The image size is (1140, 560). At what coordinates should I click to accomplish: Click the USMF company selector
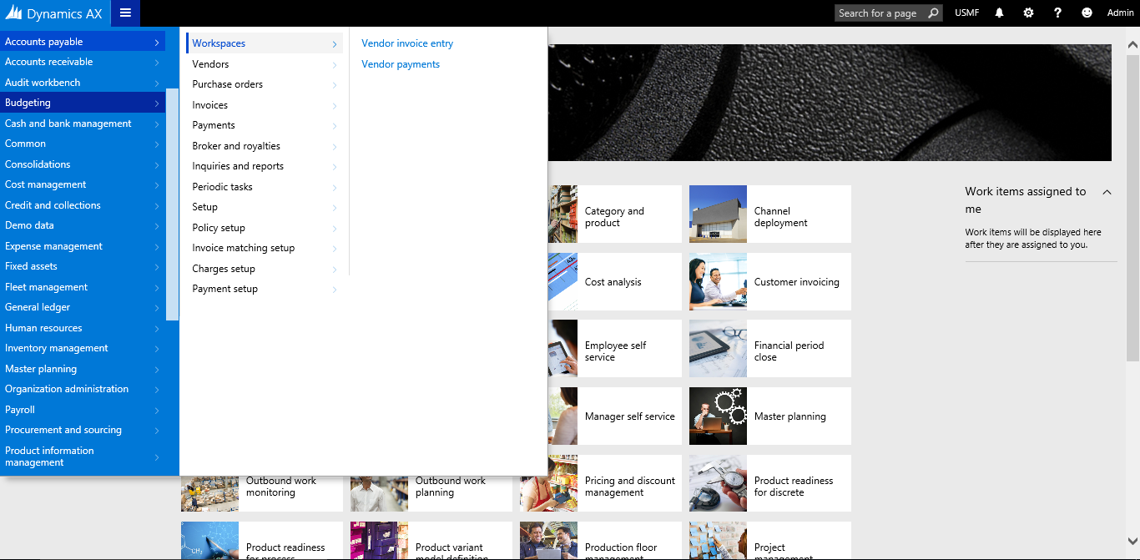pos(966,13)
